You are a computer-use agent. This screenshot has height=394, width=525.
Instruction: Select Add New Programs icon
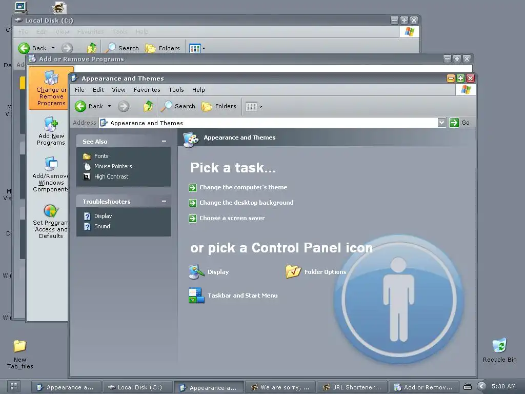51,131
